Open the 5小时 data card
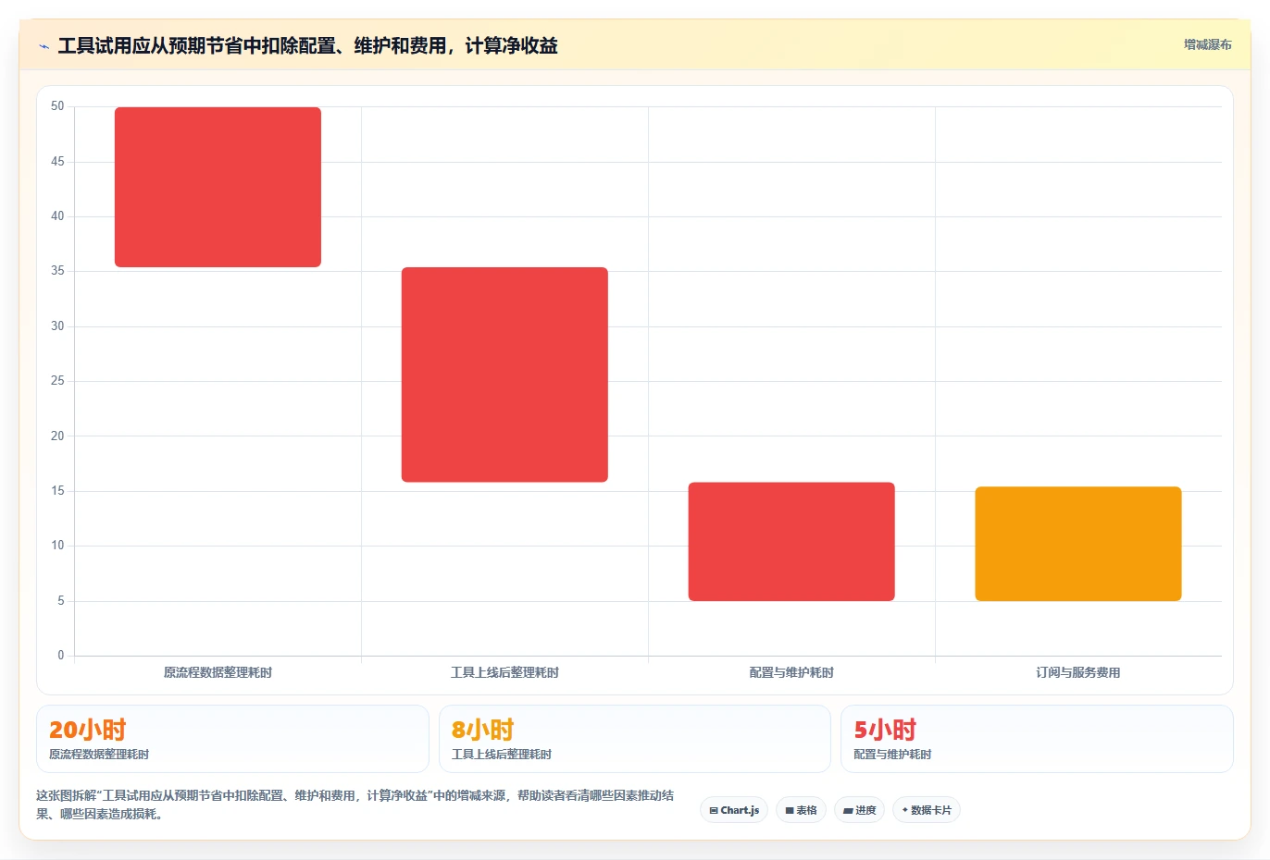 (x=1037, y=739)
